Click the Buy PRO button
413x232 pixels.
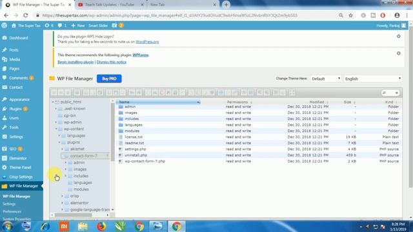point(109,79)
